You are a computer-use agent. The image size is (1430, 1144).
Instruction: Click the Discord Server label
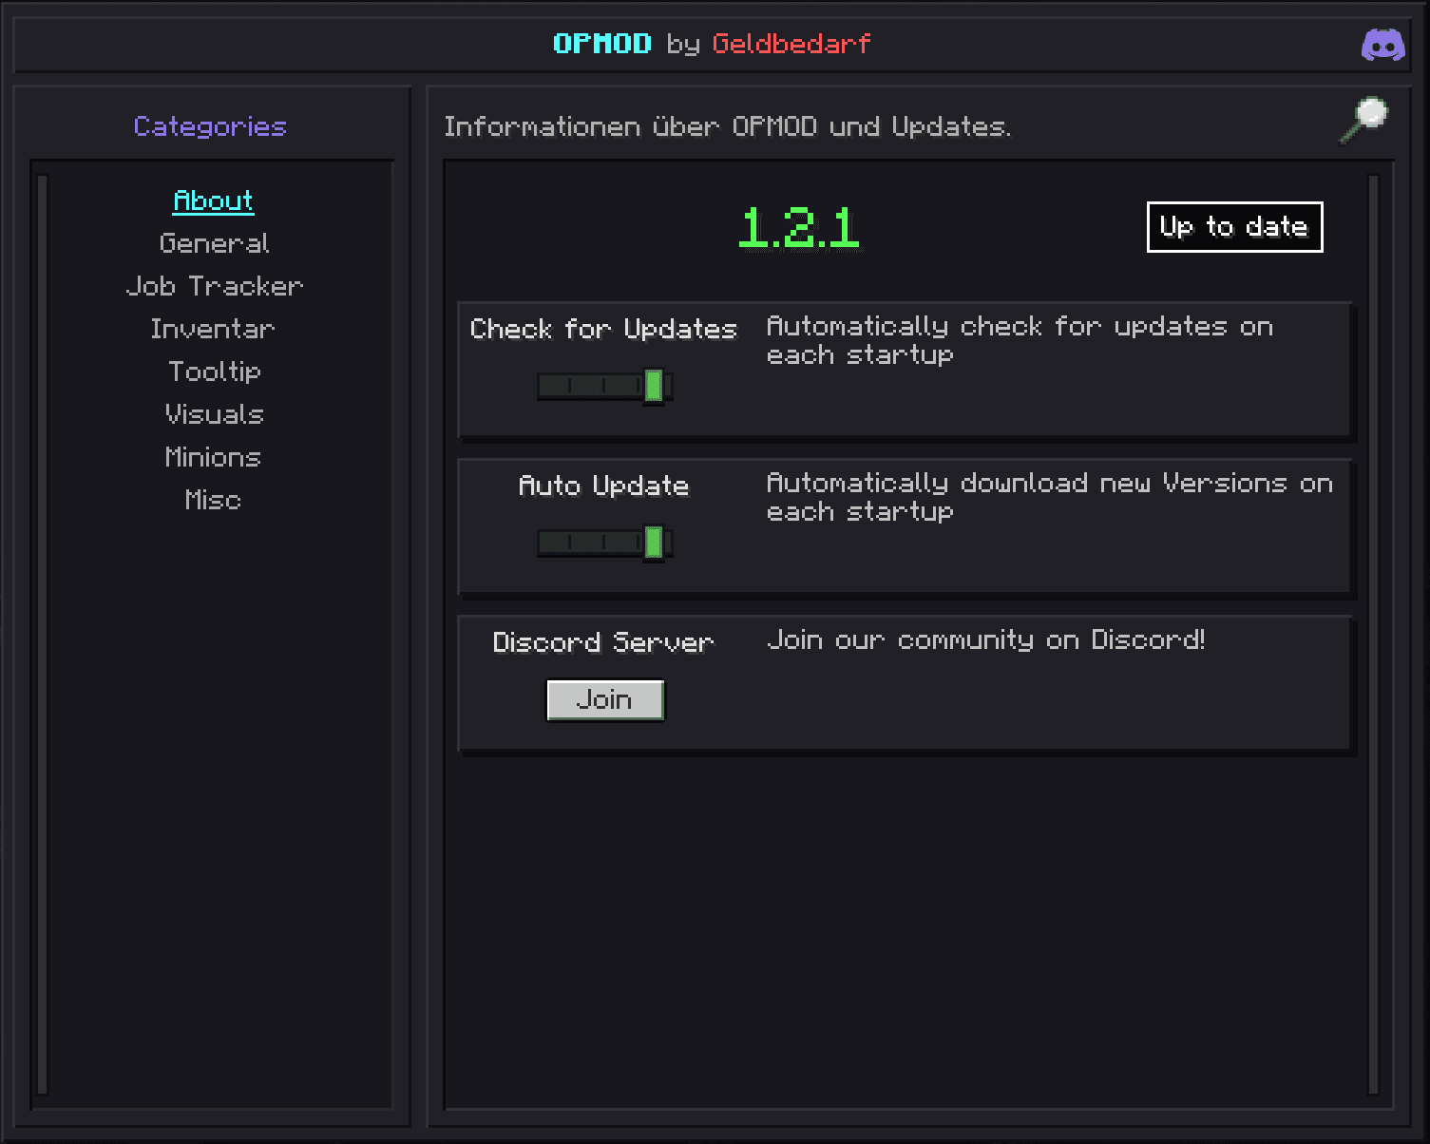(603, 642)
